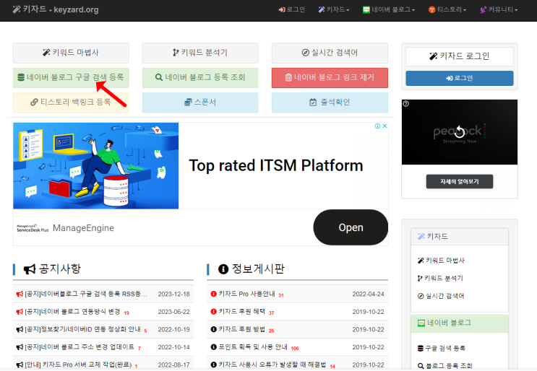Click the 키자드 로그인 panel title
Screen dimensions: 537x371
(460, 56)
